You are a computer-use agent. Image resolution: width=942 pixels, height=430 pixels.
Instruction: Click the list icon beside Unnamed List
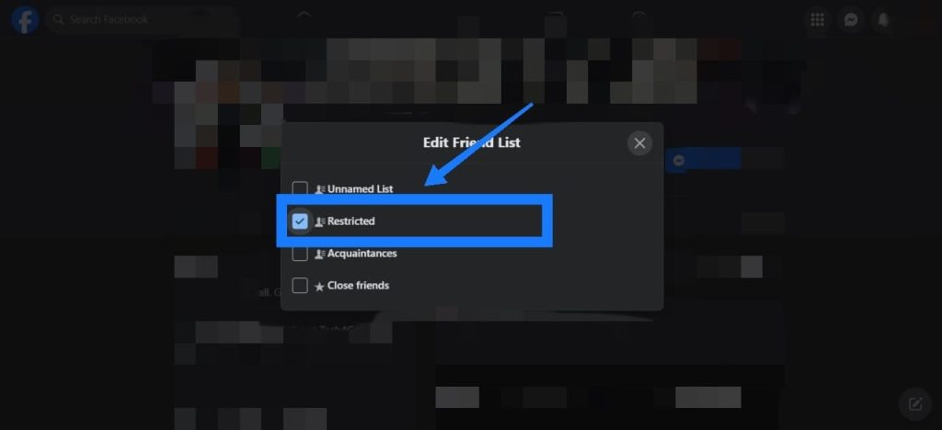click(x=319, y=189)
